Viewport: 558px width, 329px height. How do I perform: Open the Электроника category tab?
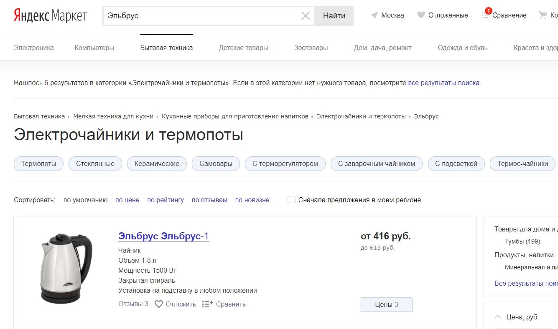pyautogui.click(x=34, y=48)
